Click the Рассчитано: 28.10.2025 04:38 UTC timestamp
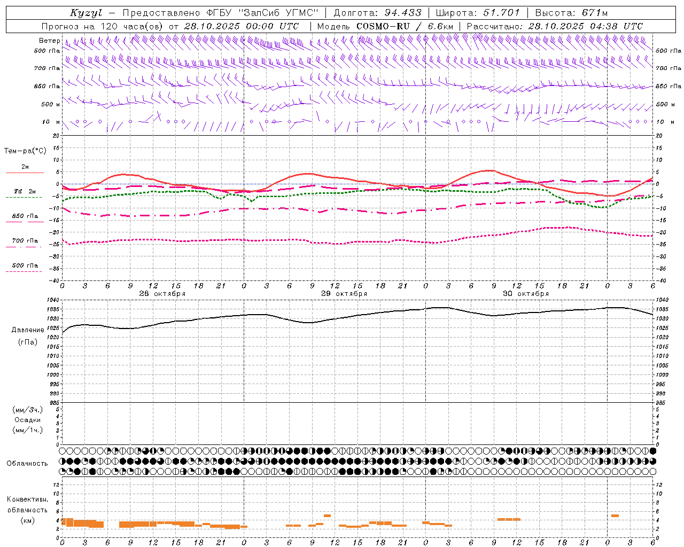Screen dimensions: 684x547 pos(555,26)
